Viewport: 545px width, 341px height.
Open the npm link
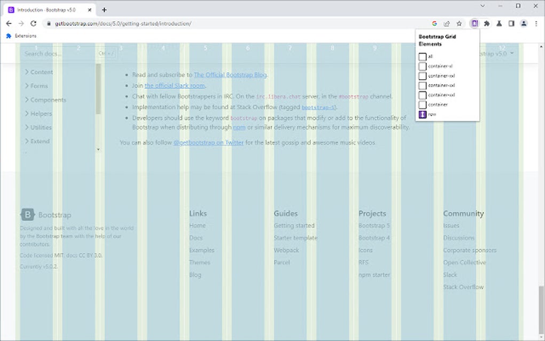pos(239,127)
